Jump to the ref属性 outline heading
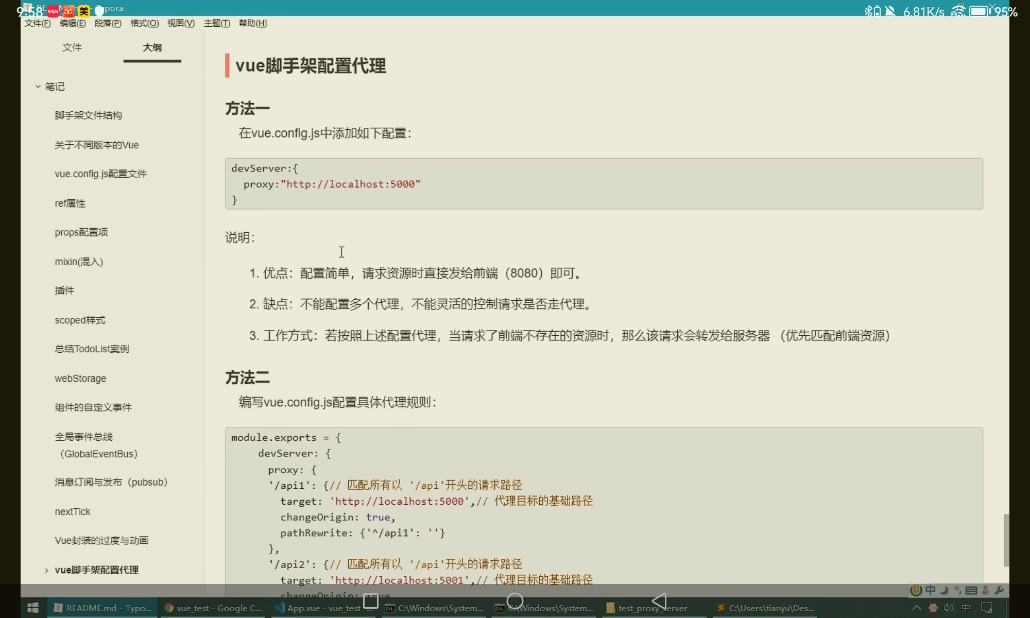The width and height of the screenshot is (1030, 618). click(x=70, y=203)
